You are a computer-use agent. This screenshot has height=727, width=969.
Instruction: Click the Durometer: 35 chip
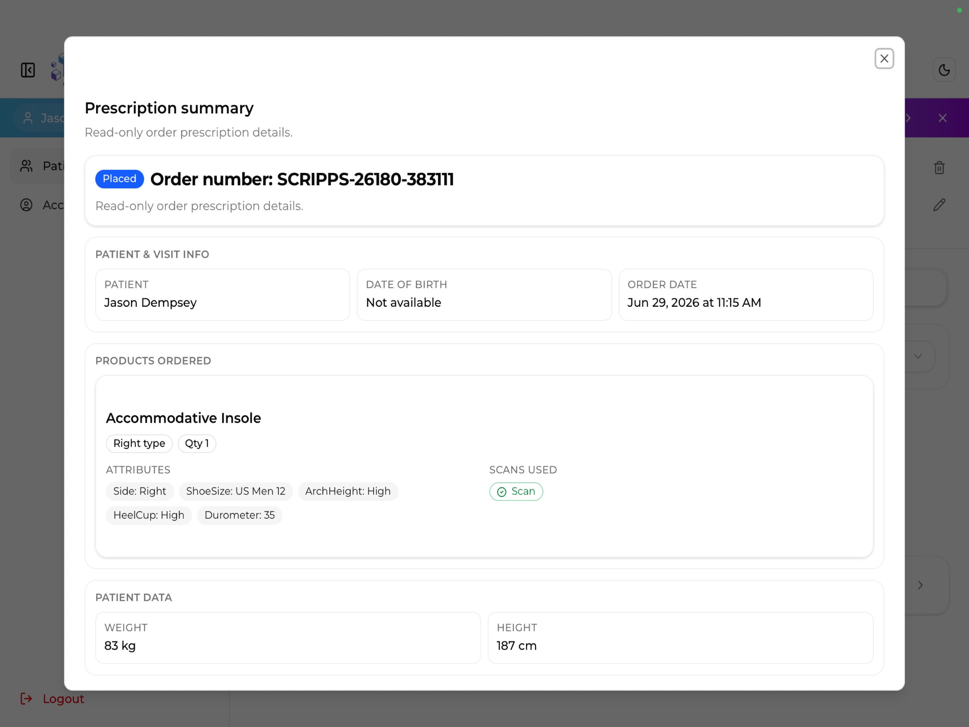click(240, 515)
